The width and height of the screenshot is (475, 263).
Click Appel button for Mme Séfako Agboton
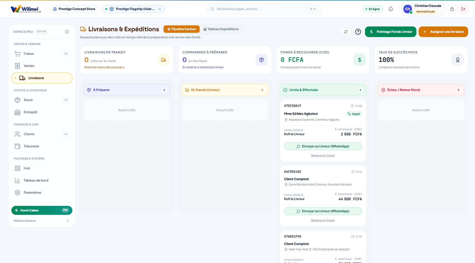tap(354, 114)
